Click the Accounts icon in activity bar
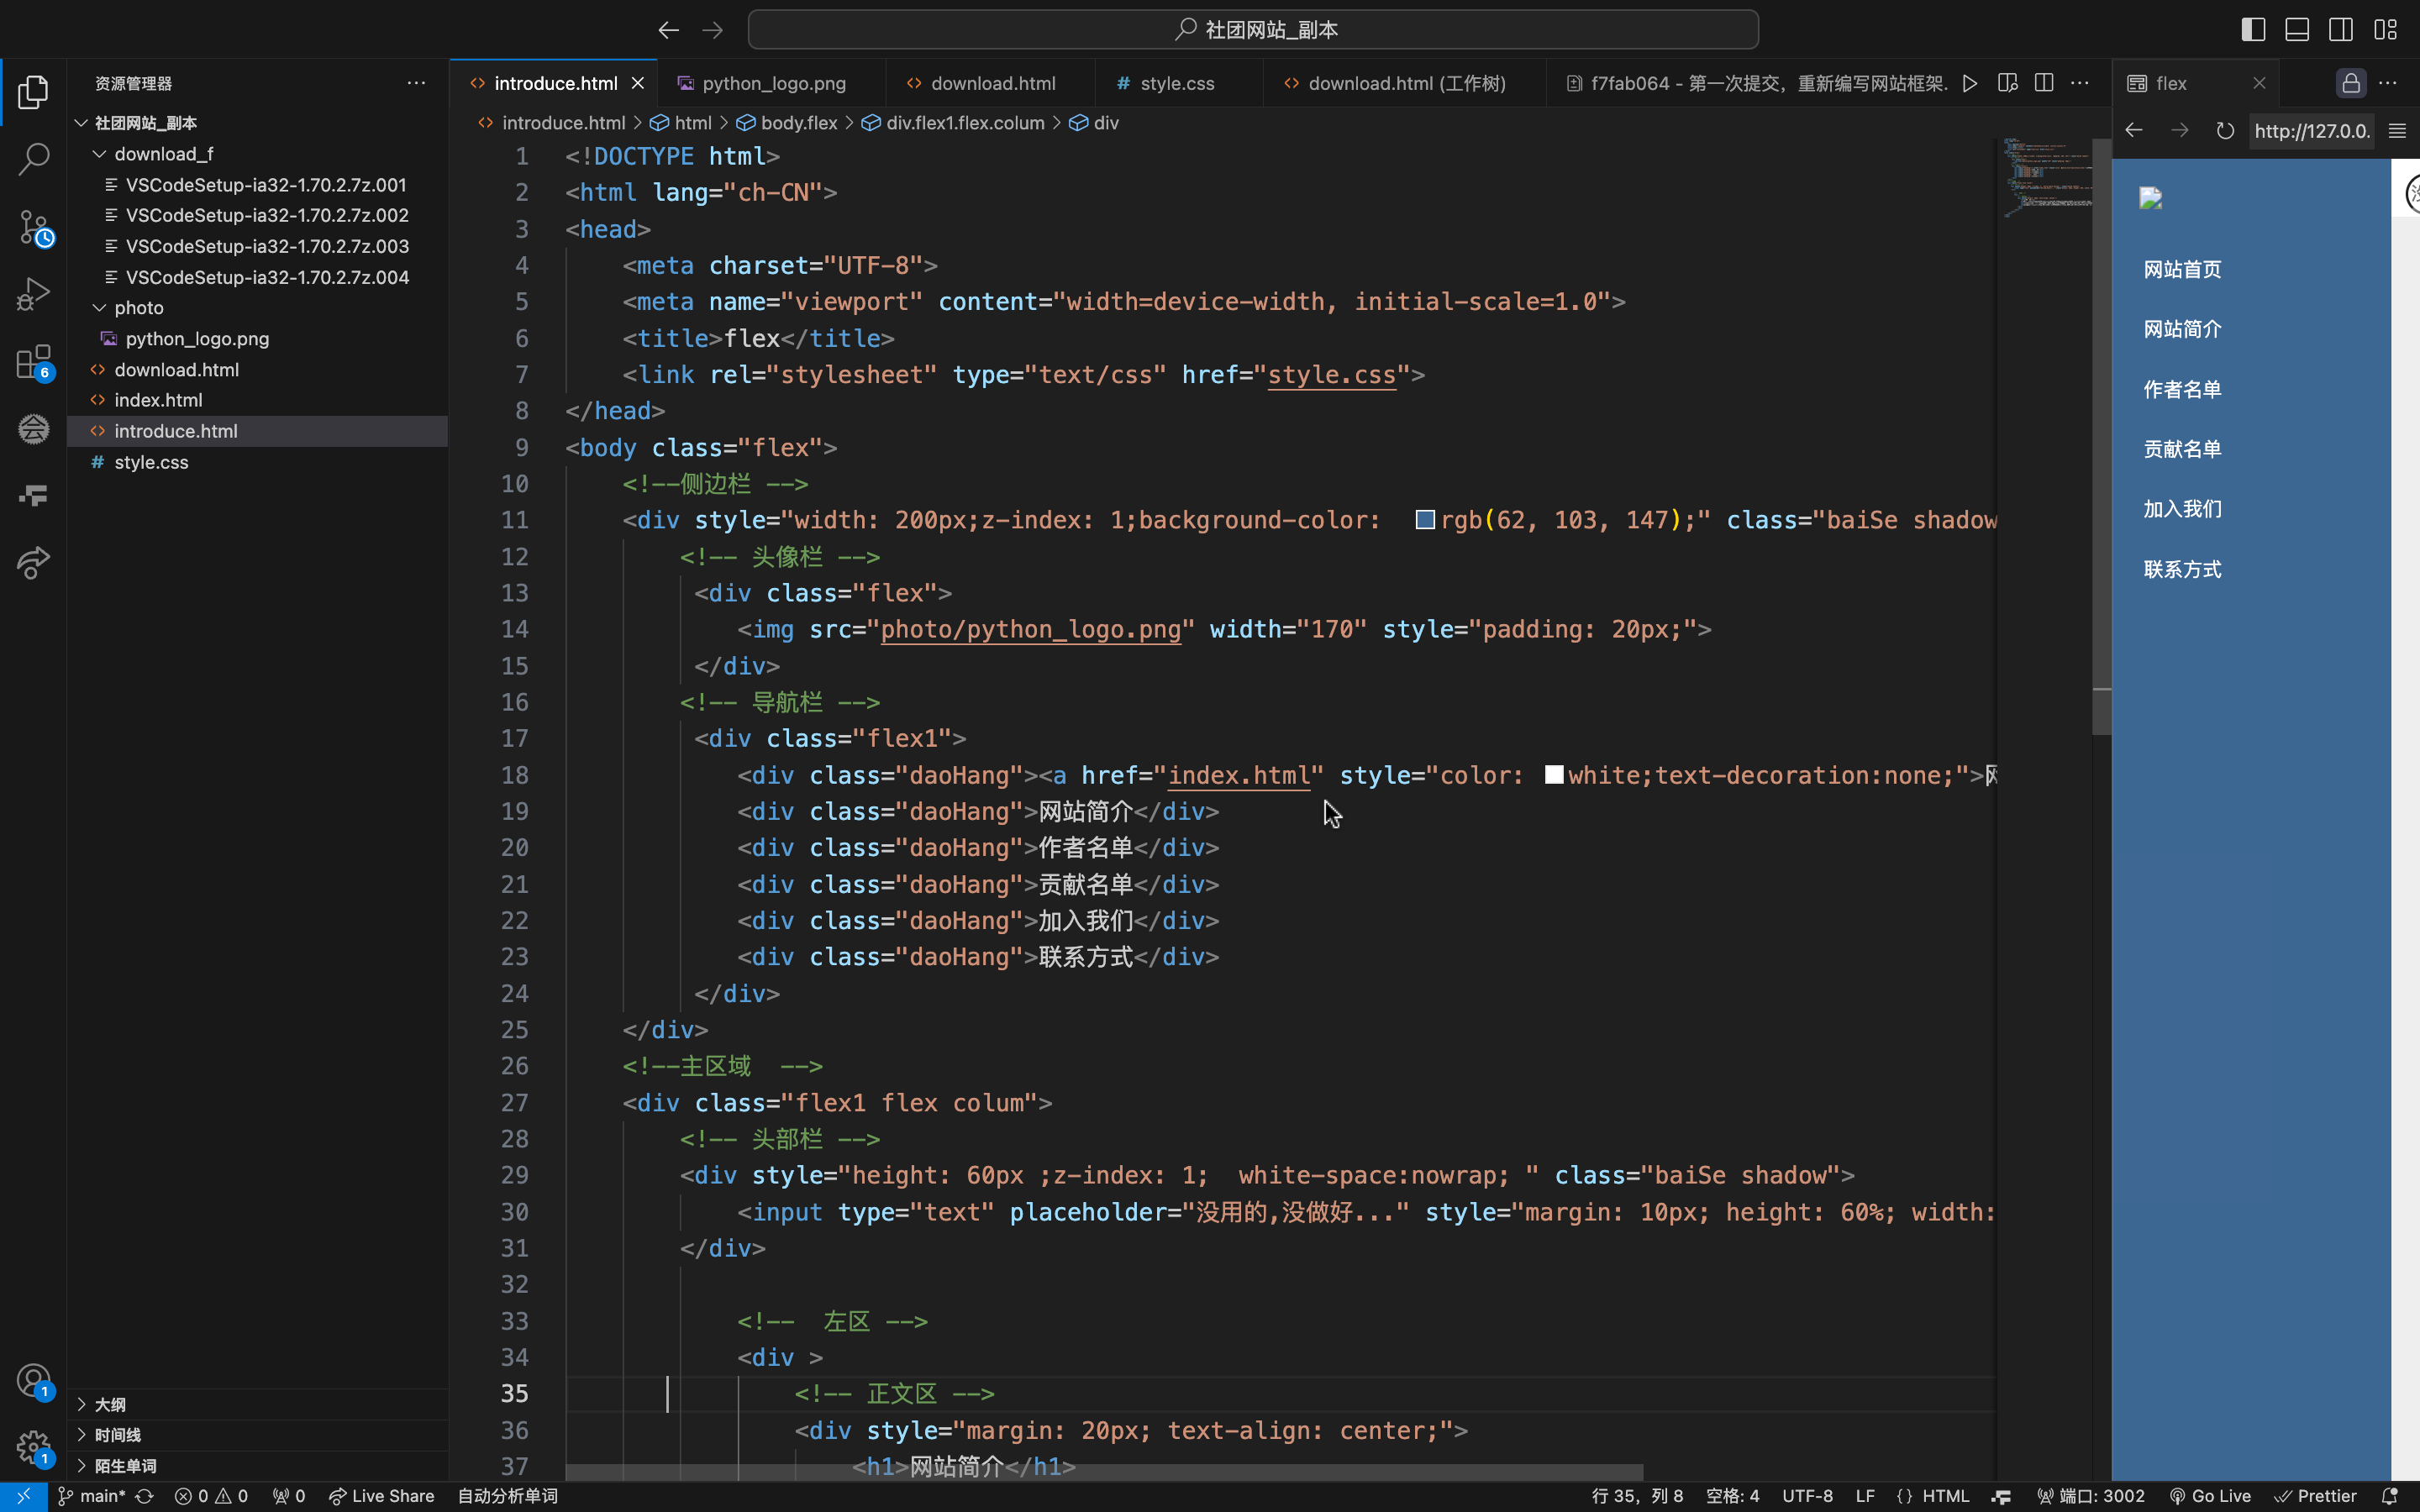The image size is (2420, 1512). tap(33, 1381)
